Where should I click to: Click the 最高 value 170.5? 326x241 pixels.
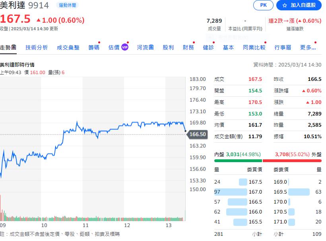pos(255,102)
